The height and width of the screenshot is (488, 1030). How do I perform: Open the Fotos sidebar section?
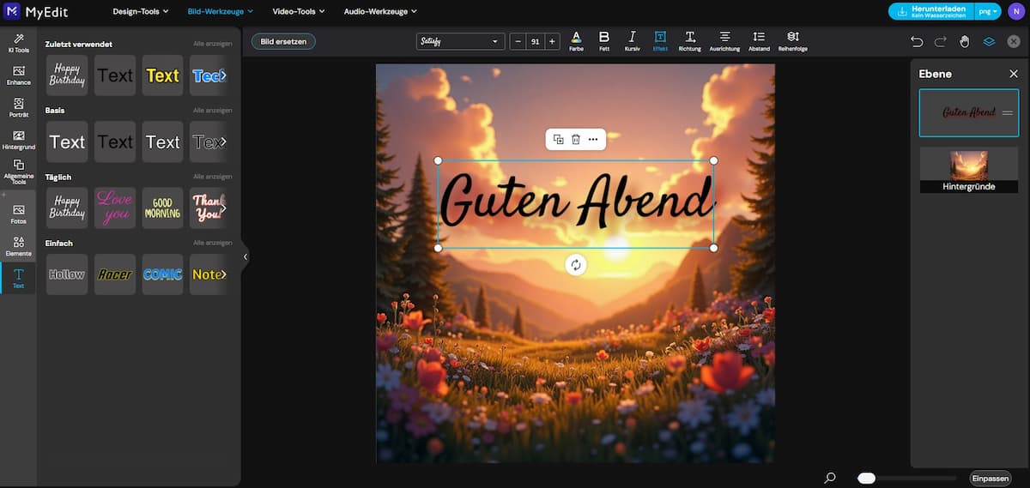pos(18,214)
